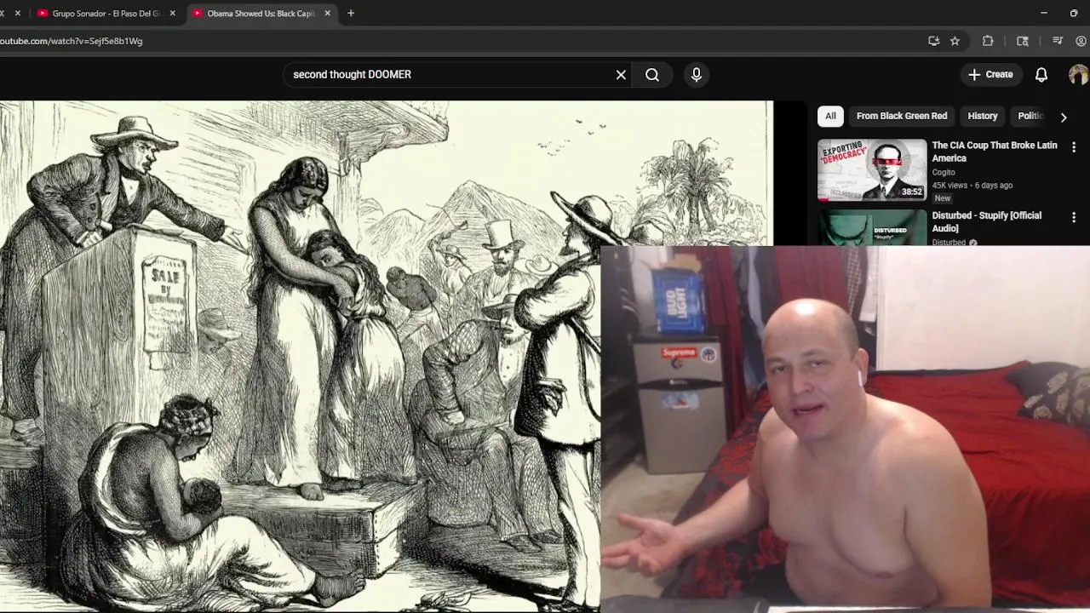Click the install app icon in address bar

933,41
